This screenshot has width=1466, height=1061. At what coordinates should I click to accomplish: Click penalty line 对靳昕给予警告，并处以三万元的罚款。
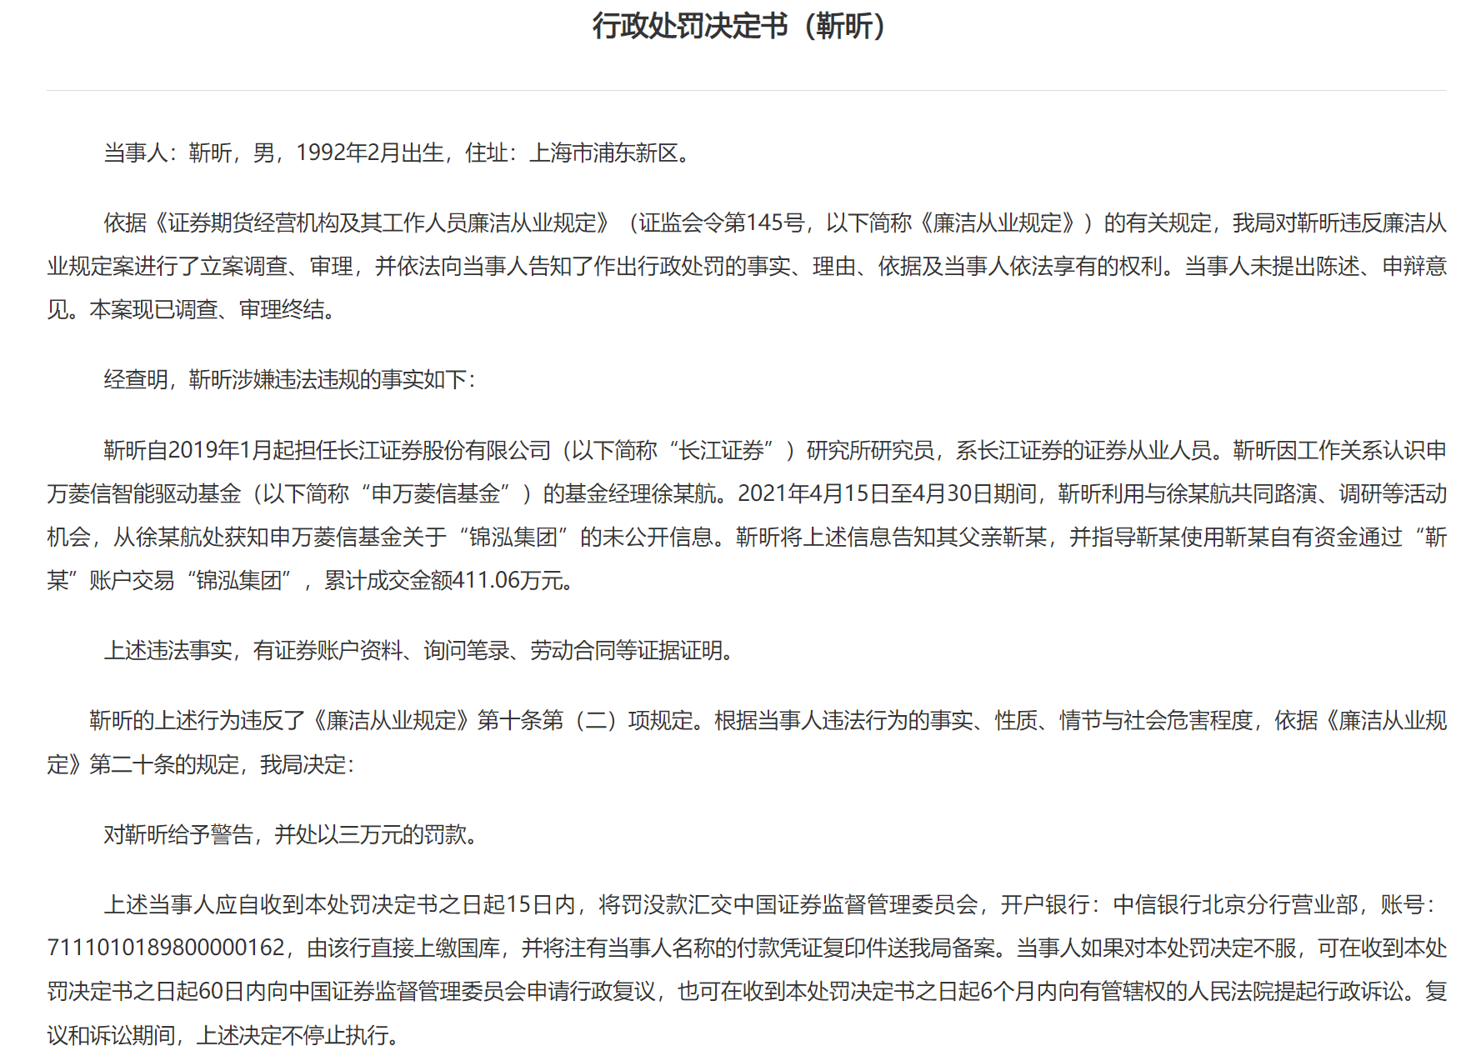click(290, 834)
